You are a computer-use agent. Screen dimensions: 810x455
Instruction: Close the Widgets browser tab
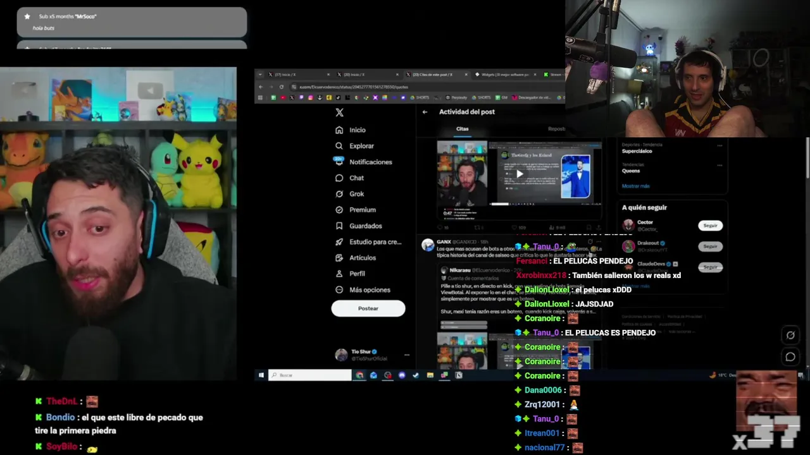tap(535, 75)
